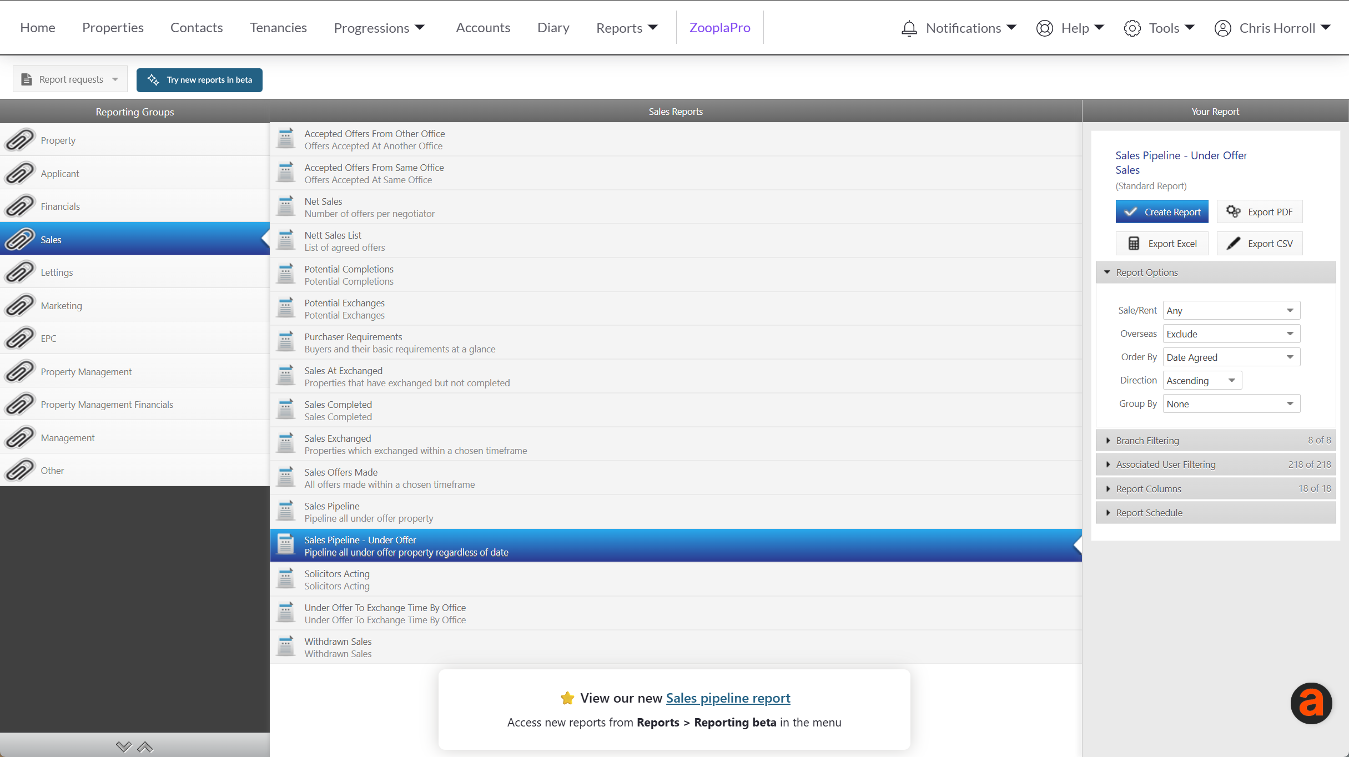
Task: Expand the Report Columns section
Action: click(x=1216, y=488)
